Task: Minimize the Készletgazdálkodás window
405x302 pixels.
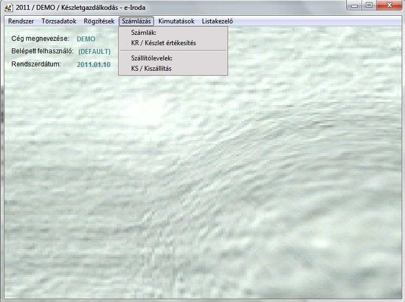Action: (355, 5)
